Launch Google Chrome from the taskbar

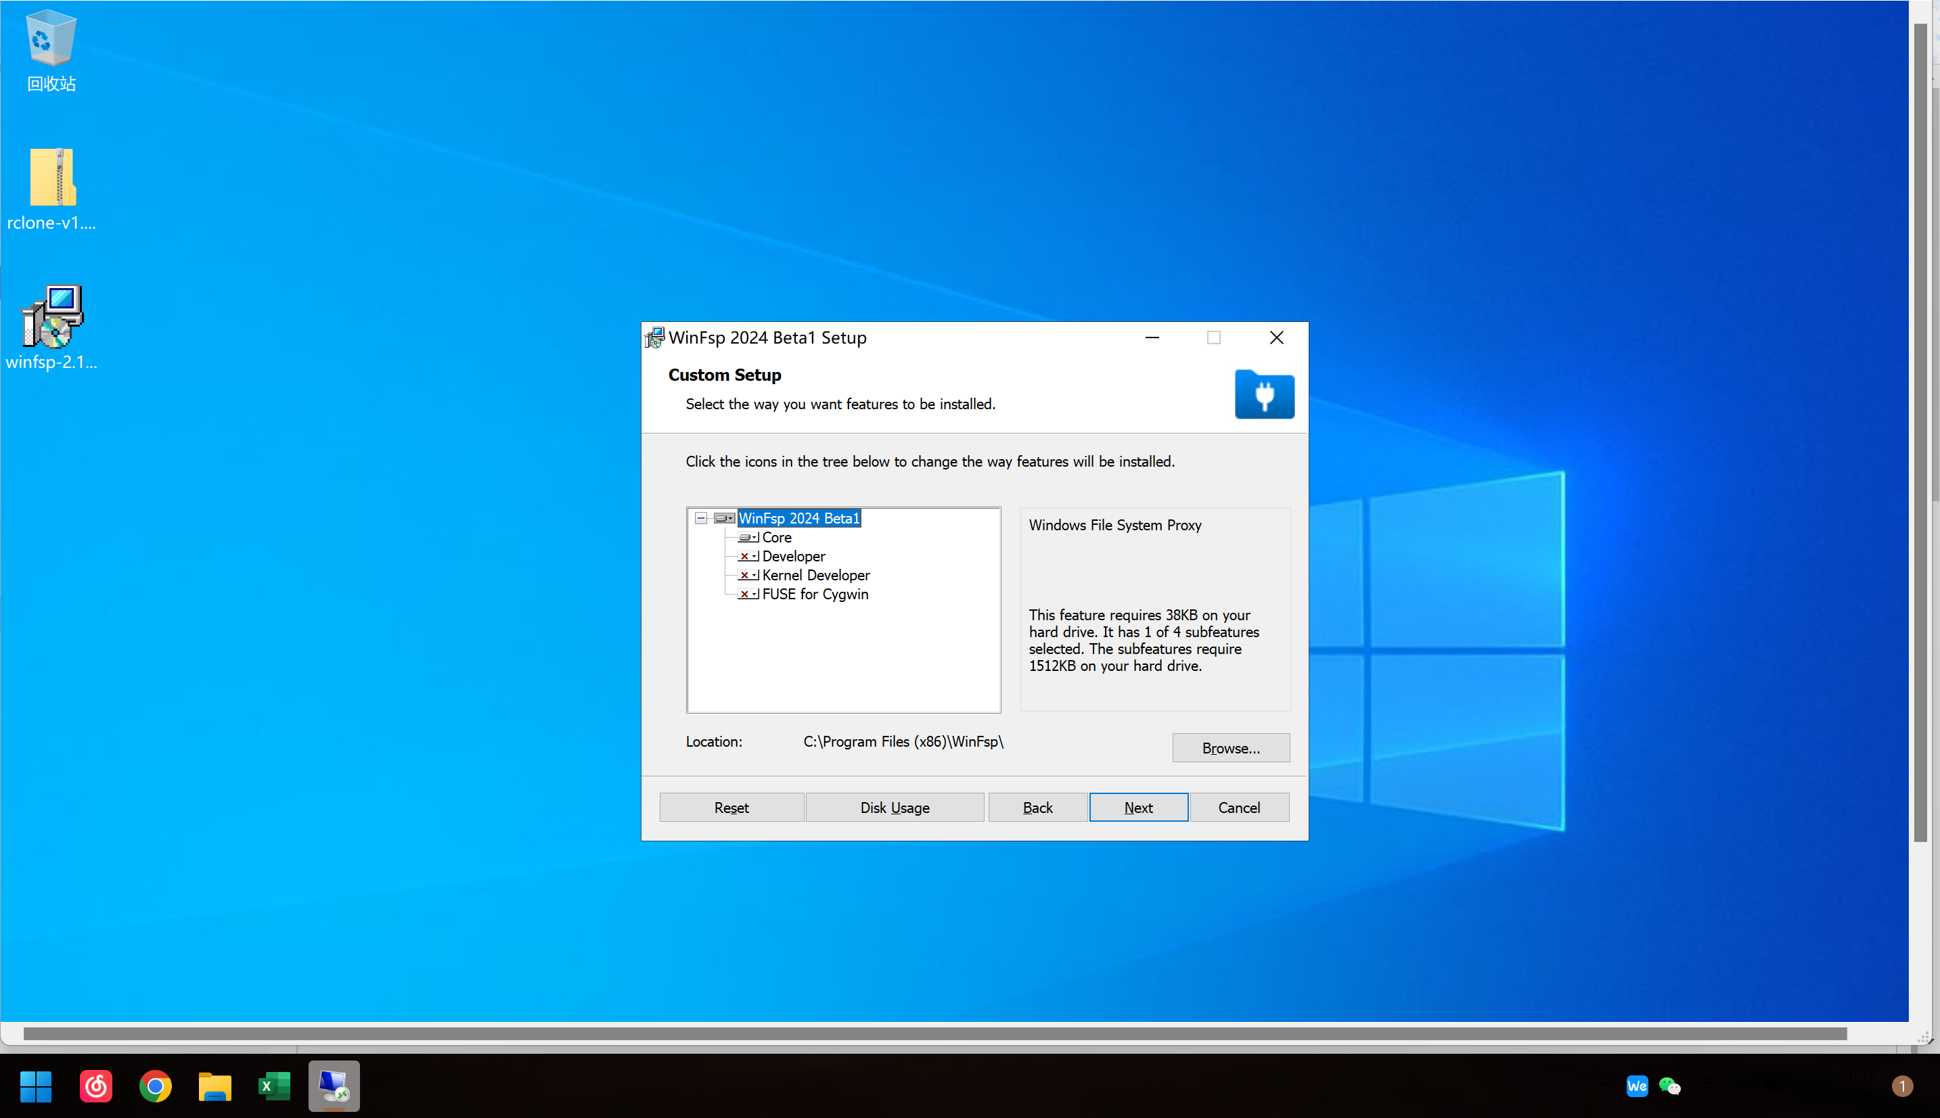(155, 1086)
